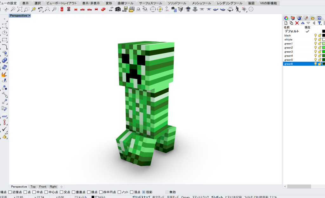Click the layer panel horizontal scrollbar
This screenshot has width=325, height=198.
coord(299,186)
